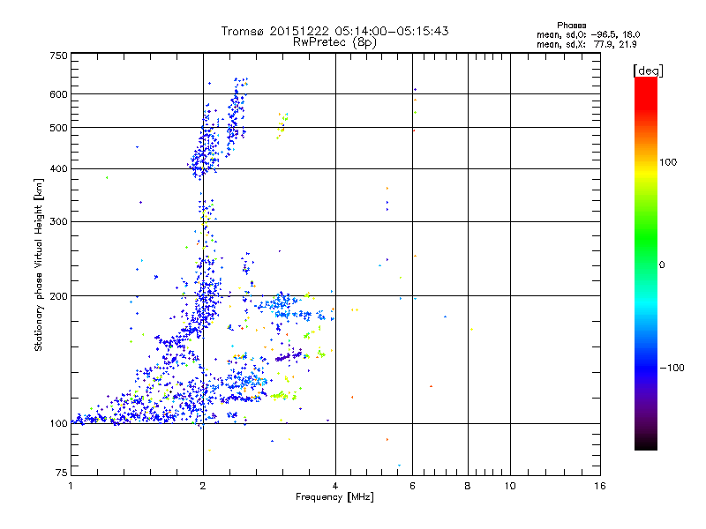Click the x-axis tick label '4'

(335, 486)
